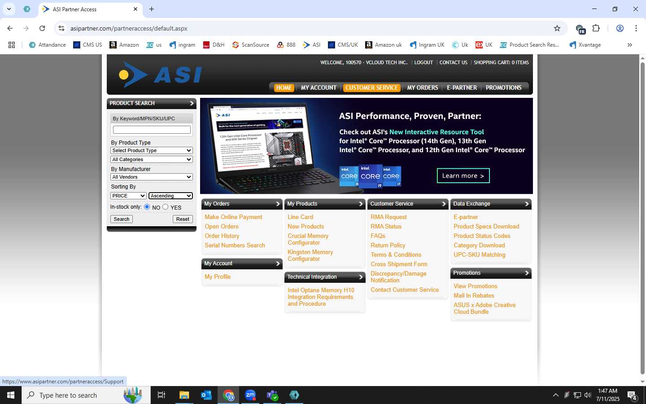Open the HOME navigation tab
This screenshot has width=646, height=404.
(x=284, y=88)
